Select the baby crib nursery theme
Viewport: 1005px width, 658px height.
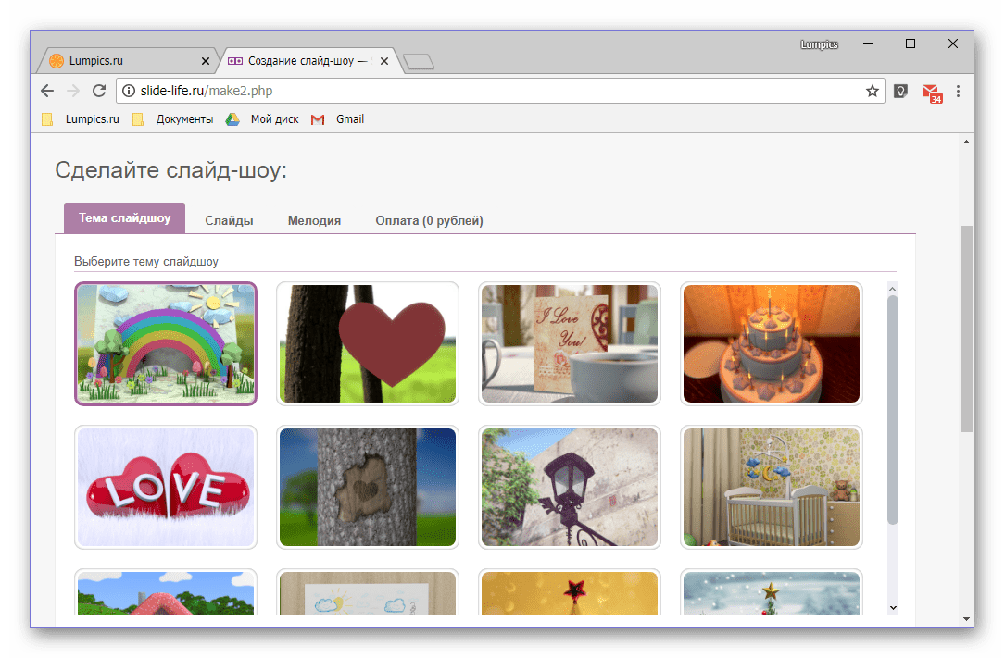772,487
